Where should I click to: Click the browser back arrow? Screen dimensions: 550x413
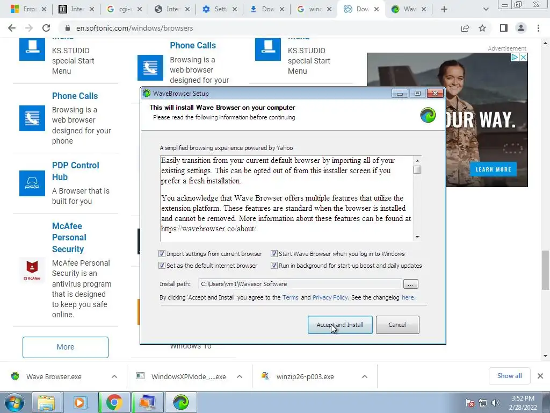(12, 28)
